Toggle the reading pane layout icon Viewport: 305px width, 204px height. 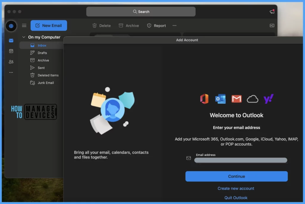272,26
